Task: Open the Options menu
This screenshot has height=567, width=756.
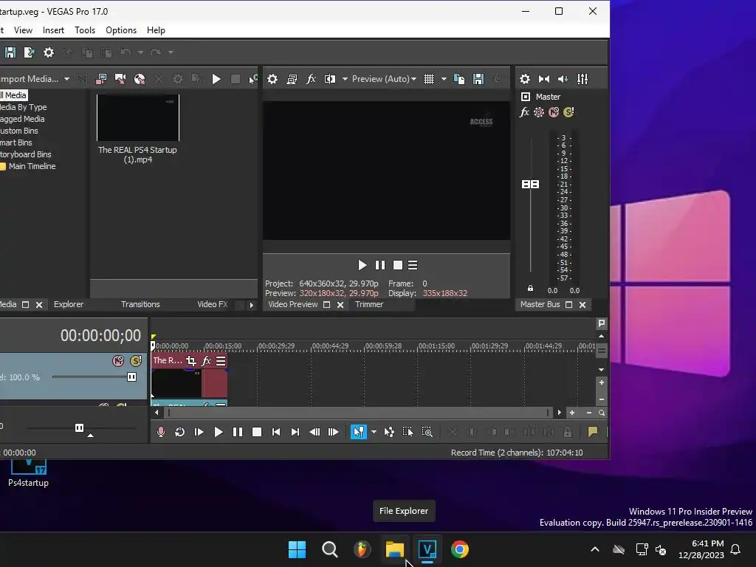Action: click(121, 30)
